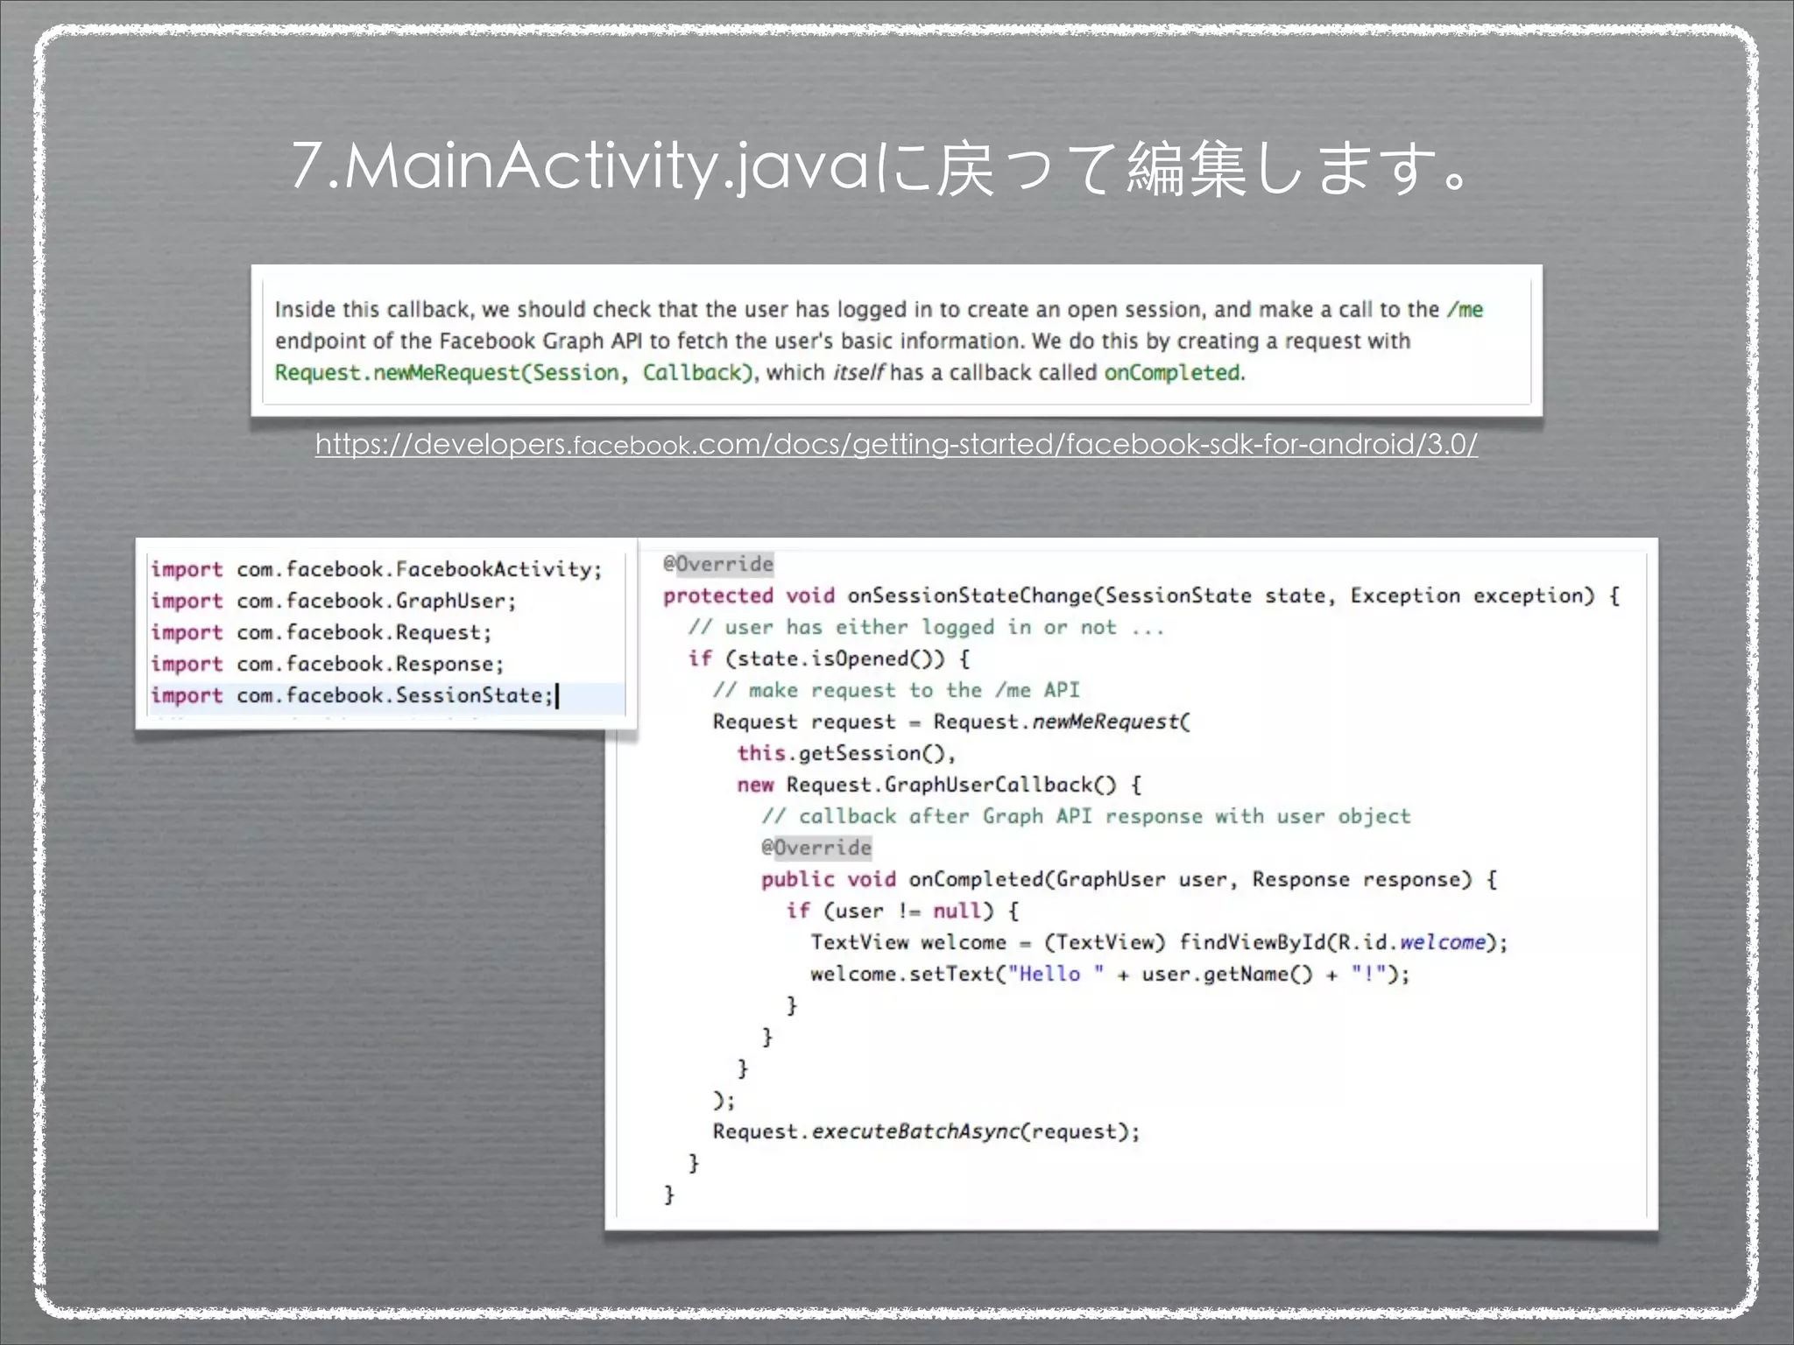Viewport: 1794px width, 1345px height.
Task: Click 'public void onCompleted(GraphUser user, Response response)' line
Action: point(1129,879)
